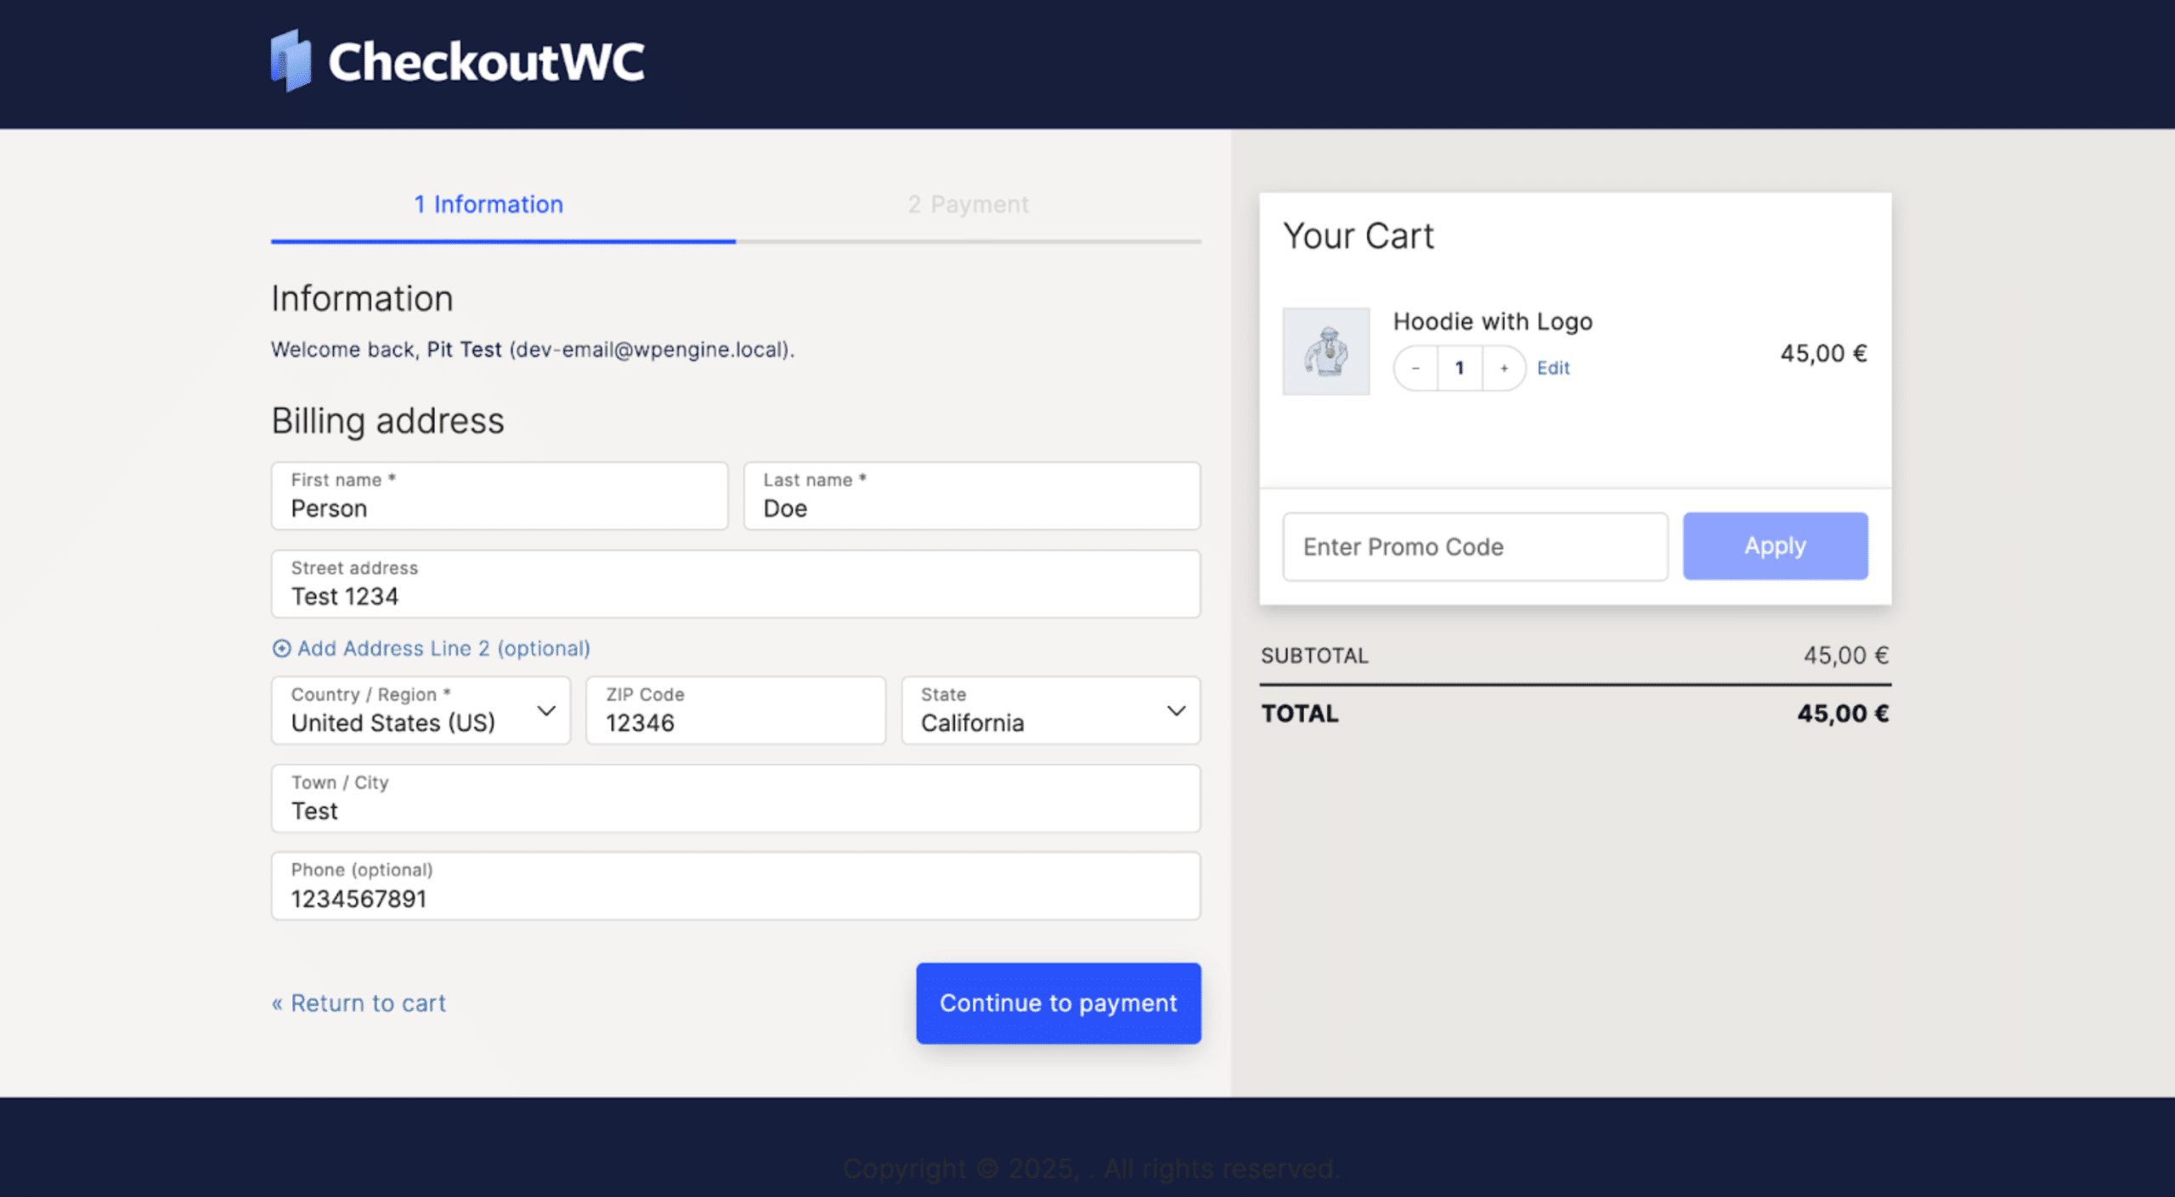Screen dimensions: 2175x1197
Task: Click the plus icon for Address Line 2
Action: [x=281, y=648]
